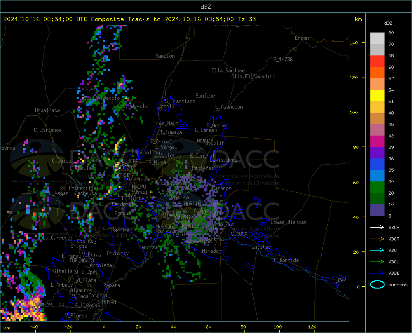Click the 'Ramblon' map label
The image size is (412, 333).
165,56
